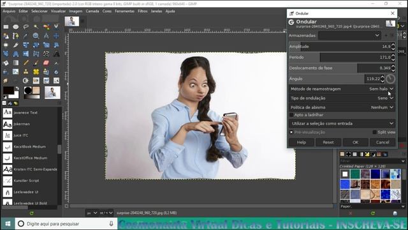408x230 pixels.
Task: Select the Rectangle Select tool
Action: click(x=6, y=27)
